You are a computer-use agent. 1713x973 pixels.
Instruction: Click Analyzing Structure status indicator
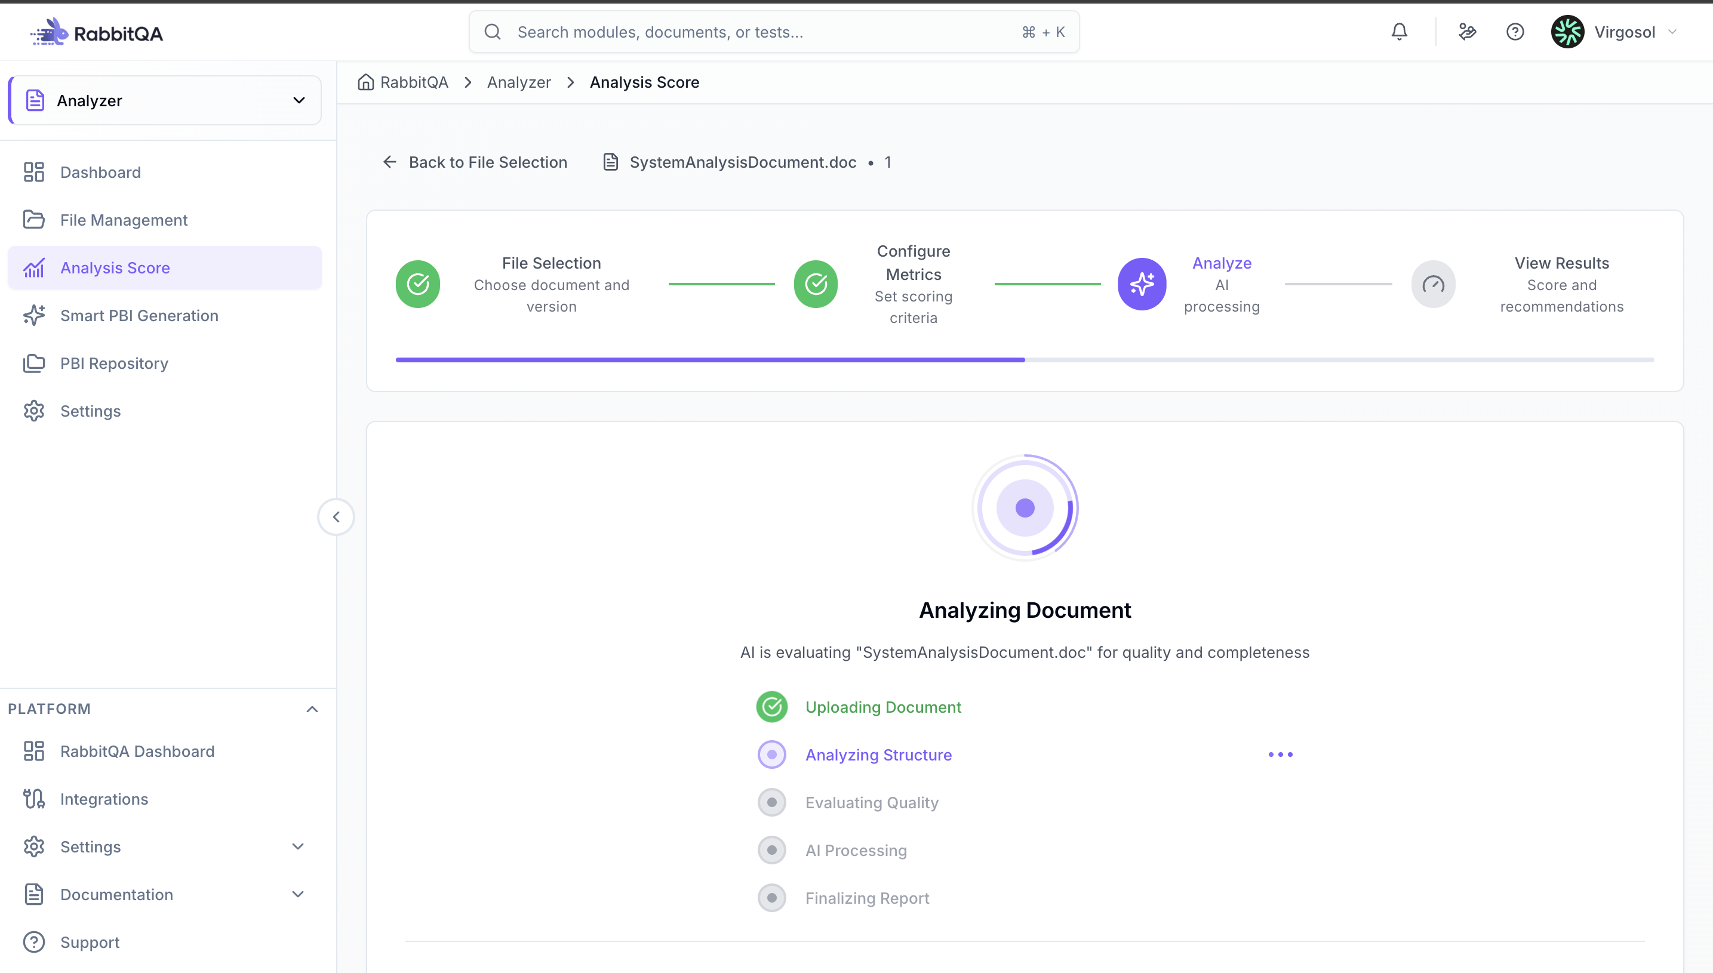click(771, 755)
